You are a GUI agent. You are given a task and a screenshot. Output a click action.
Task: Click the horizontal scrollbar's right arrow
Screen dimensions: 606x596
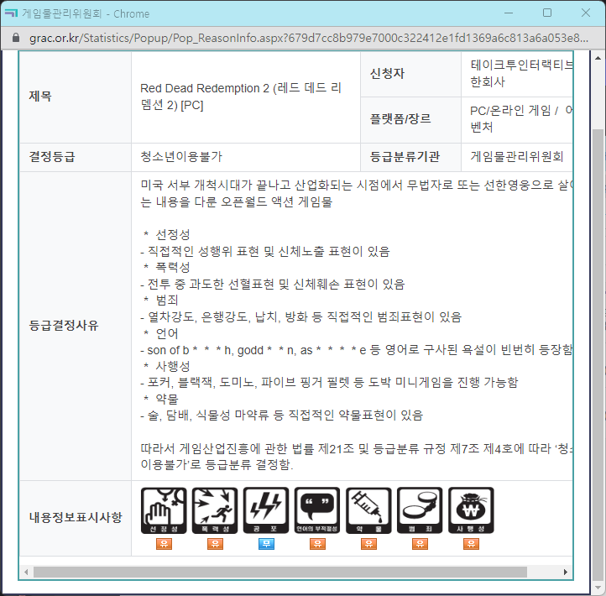[566, 572]
